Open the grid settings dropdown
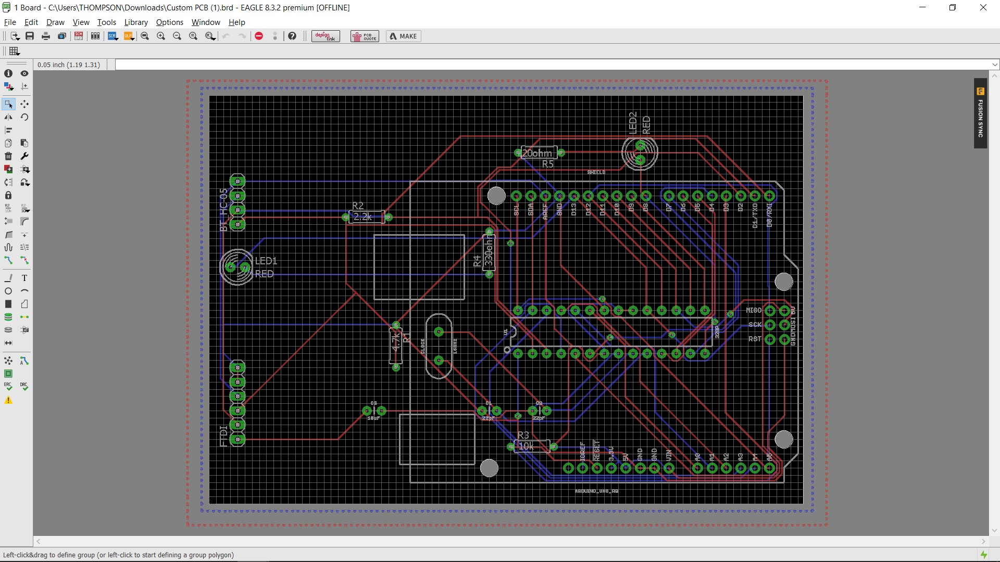 pyautogui.click(x=14, y=51)
